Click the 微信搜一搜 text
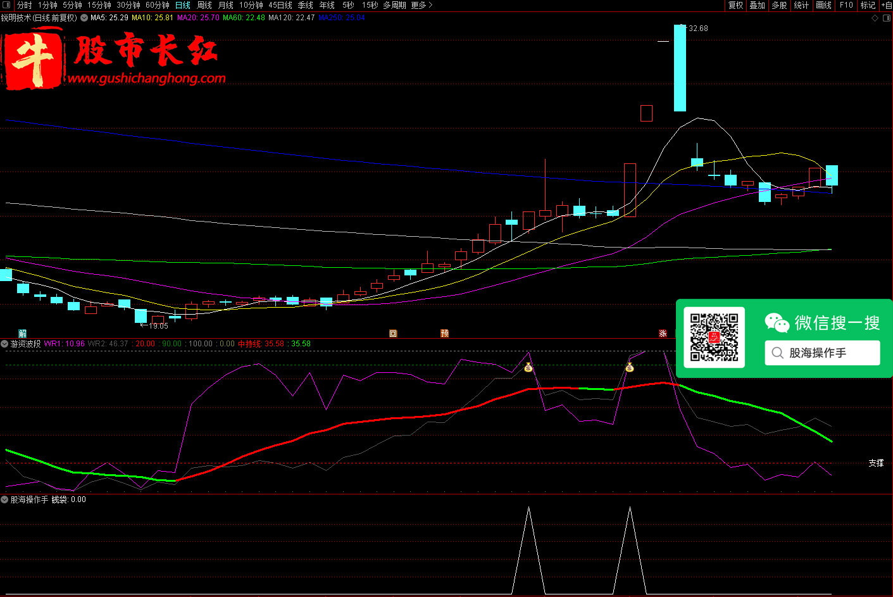The image size is (893, 597). [837, 323]
